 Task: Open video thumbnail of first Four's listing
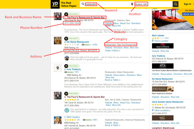(58, 16)
